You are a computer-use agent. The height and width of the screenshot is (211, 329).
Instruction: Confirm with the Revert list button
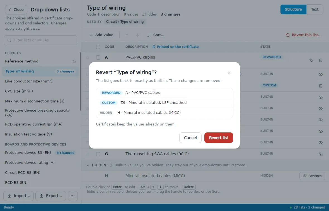coord(218,138)
